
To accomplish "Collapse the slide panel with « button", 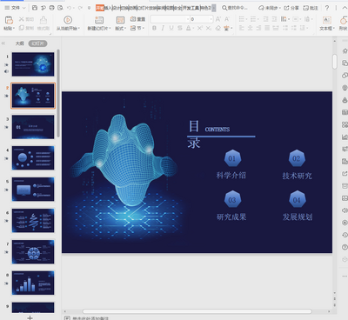I will [3, 43].
